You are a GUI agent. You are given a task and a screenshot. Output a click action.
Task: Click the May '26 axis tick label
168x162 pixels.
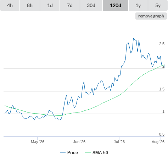[38, 142]
